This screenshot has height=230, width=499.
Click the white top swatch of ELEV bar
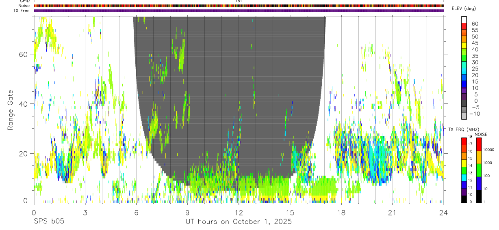(464, 20)
